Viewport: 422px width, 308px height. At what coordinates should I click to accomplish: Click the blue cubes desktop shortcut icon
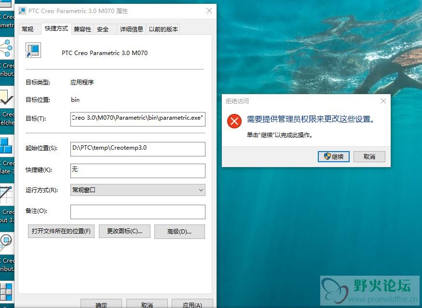tap(6, 146)
